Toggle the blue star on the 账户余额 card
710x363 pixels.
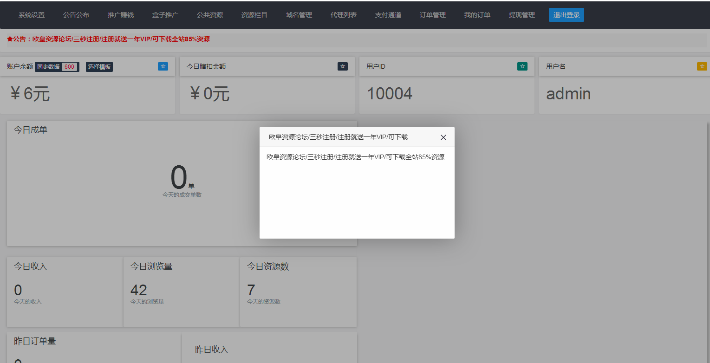pyautogui.click(x=163, y=66)
